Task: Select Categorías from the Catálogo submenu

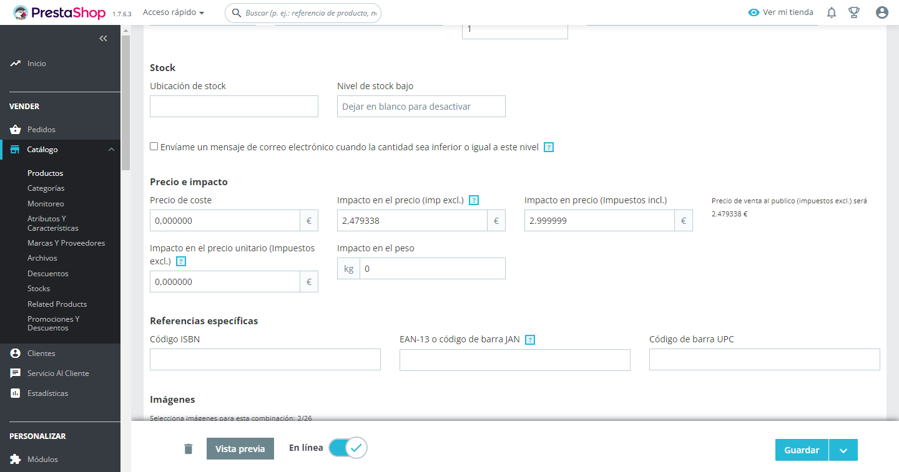Action: [x=46, y=188]
